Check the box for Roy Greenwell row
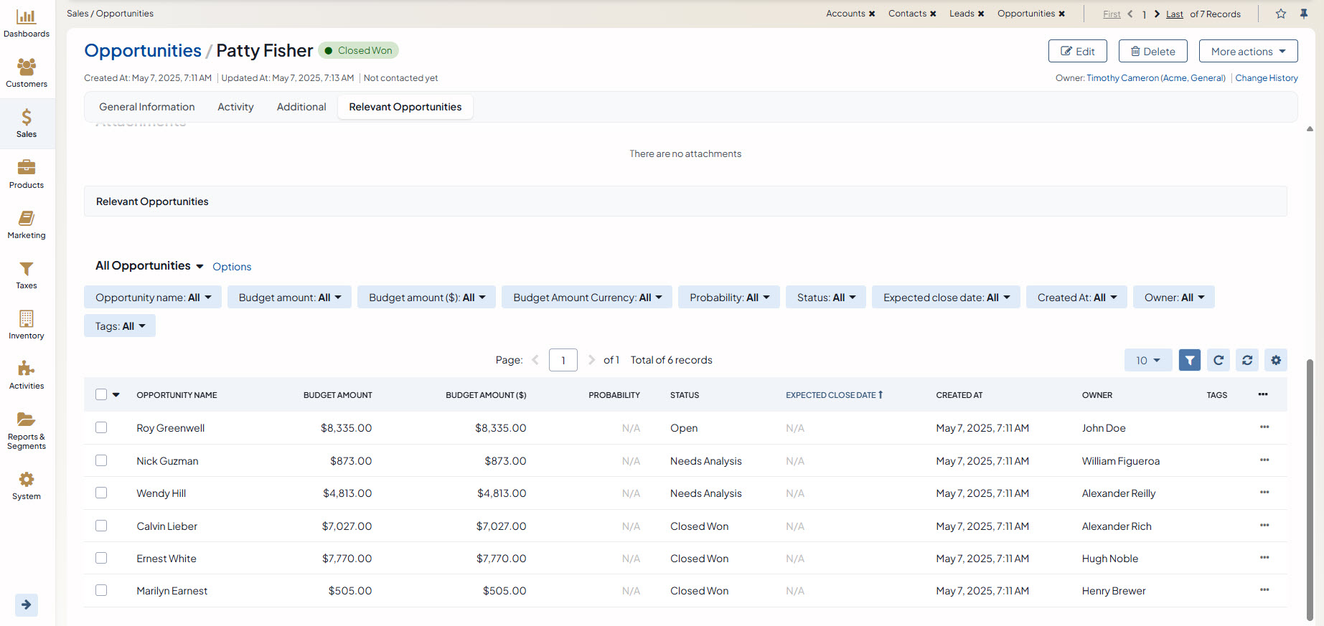The image size is (1324, 626). [x=101, y=427]
